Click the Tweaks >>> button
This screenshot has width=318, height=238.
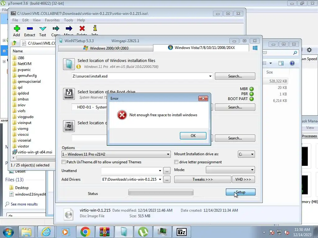(x=202, y=179)
